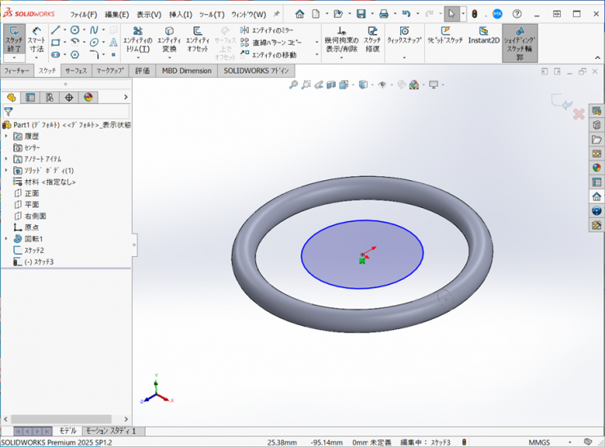Viewport: 605px width, 447px height.
Task: Toggle the Instant2D button
Action: [x=483, y=36]
